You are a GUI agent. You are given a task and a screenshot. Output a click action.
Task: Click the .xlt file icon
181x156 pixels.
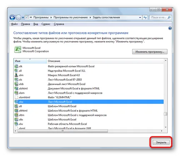pyautogui.click(x=16, y=106)
